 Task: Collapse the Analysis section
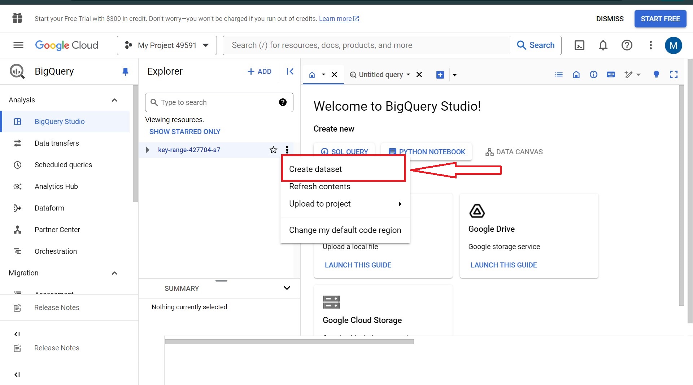pos(114,100)
